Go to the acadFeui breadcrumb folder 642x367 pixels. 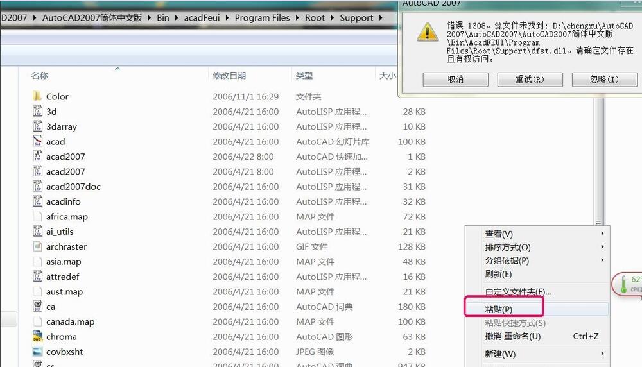click(x=202, y=17)
